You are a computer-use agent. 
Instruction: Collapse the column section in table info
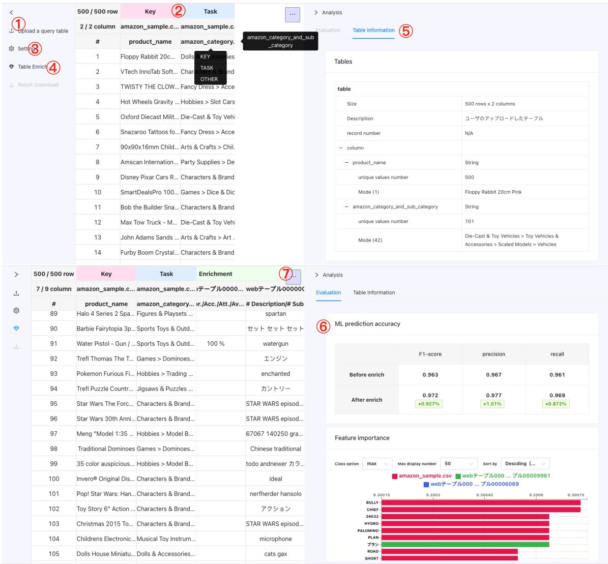tap(341, 147)
